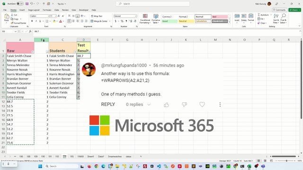Open the File menu
This screenshot has height=170, width=303.
click(5, 10)
